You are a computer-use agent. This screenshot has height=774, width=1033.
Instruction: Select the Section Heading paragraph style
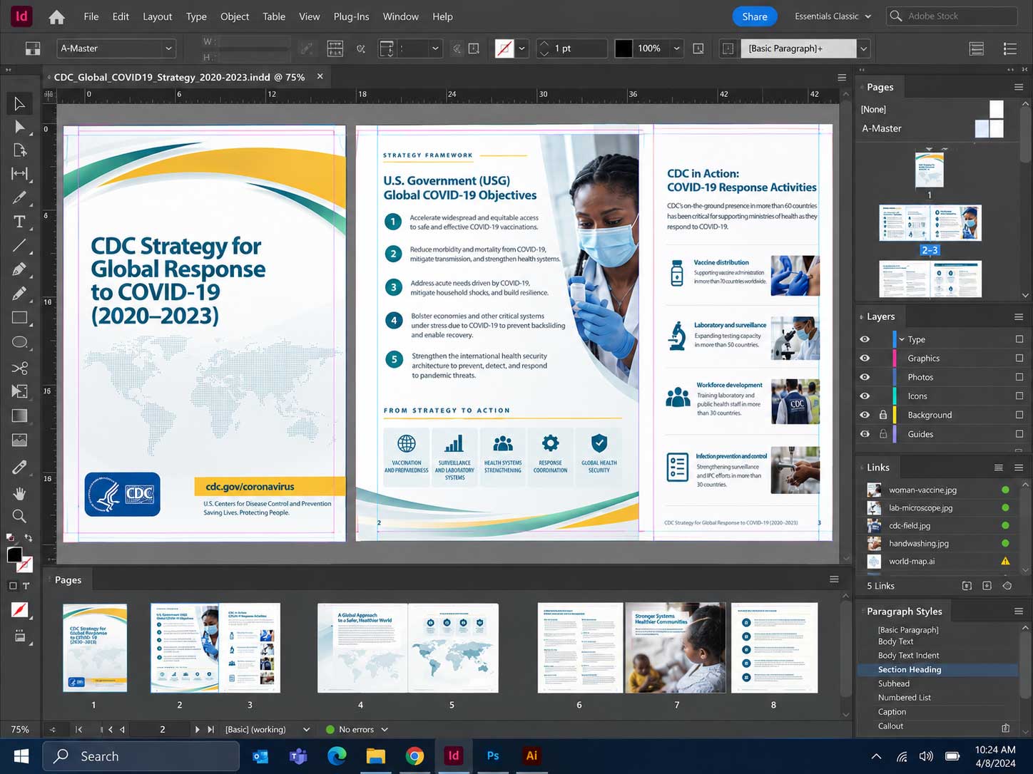coord(937,669)
